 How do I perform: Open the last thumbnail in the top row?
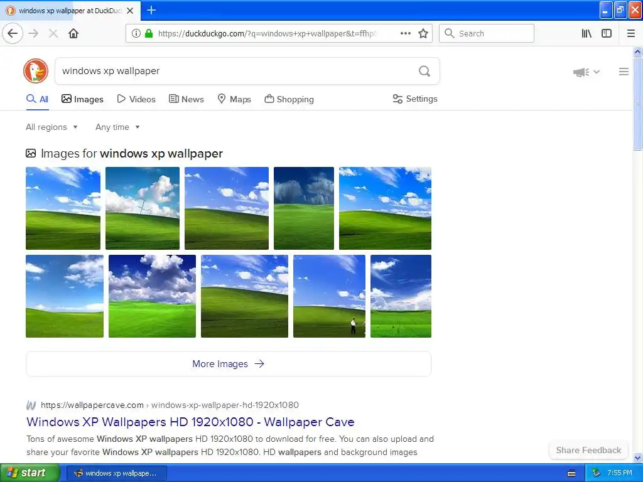(385, 208)
